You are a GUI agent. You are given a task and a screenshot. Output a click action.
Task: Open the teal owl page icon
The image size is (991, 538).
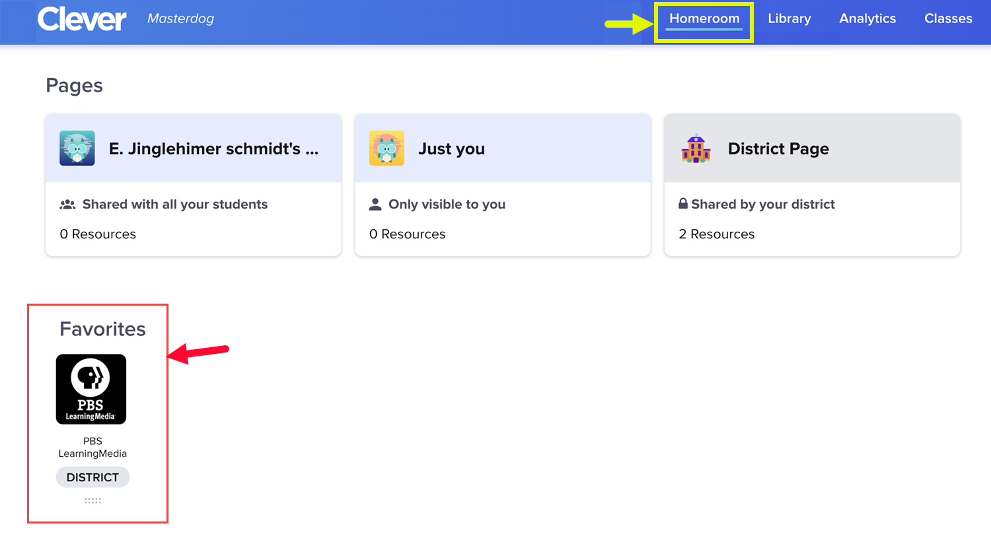77,148
